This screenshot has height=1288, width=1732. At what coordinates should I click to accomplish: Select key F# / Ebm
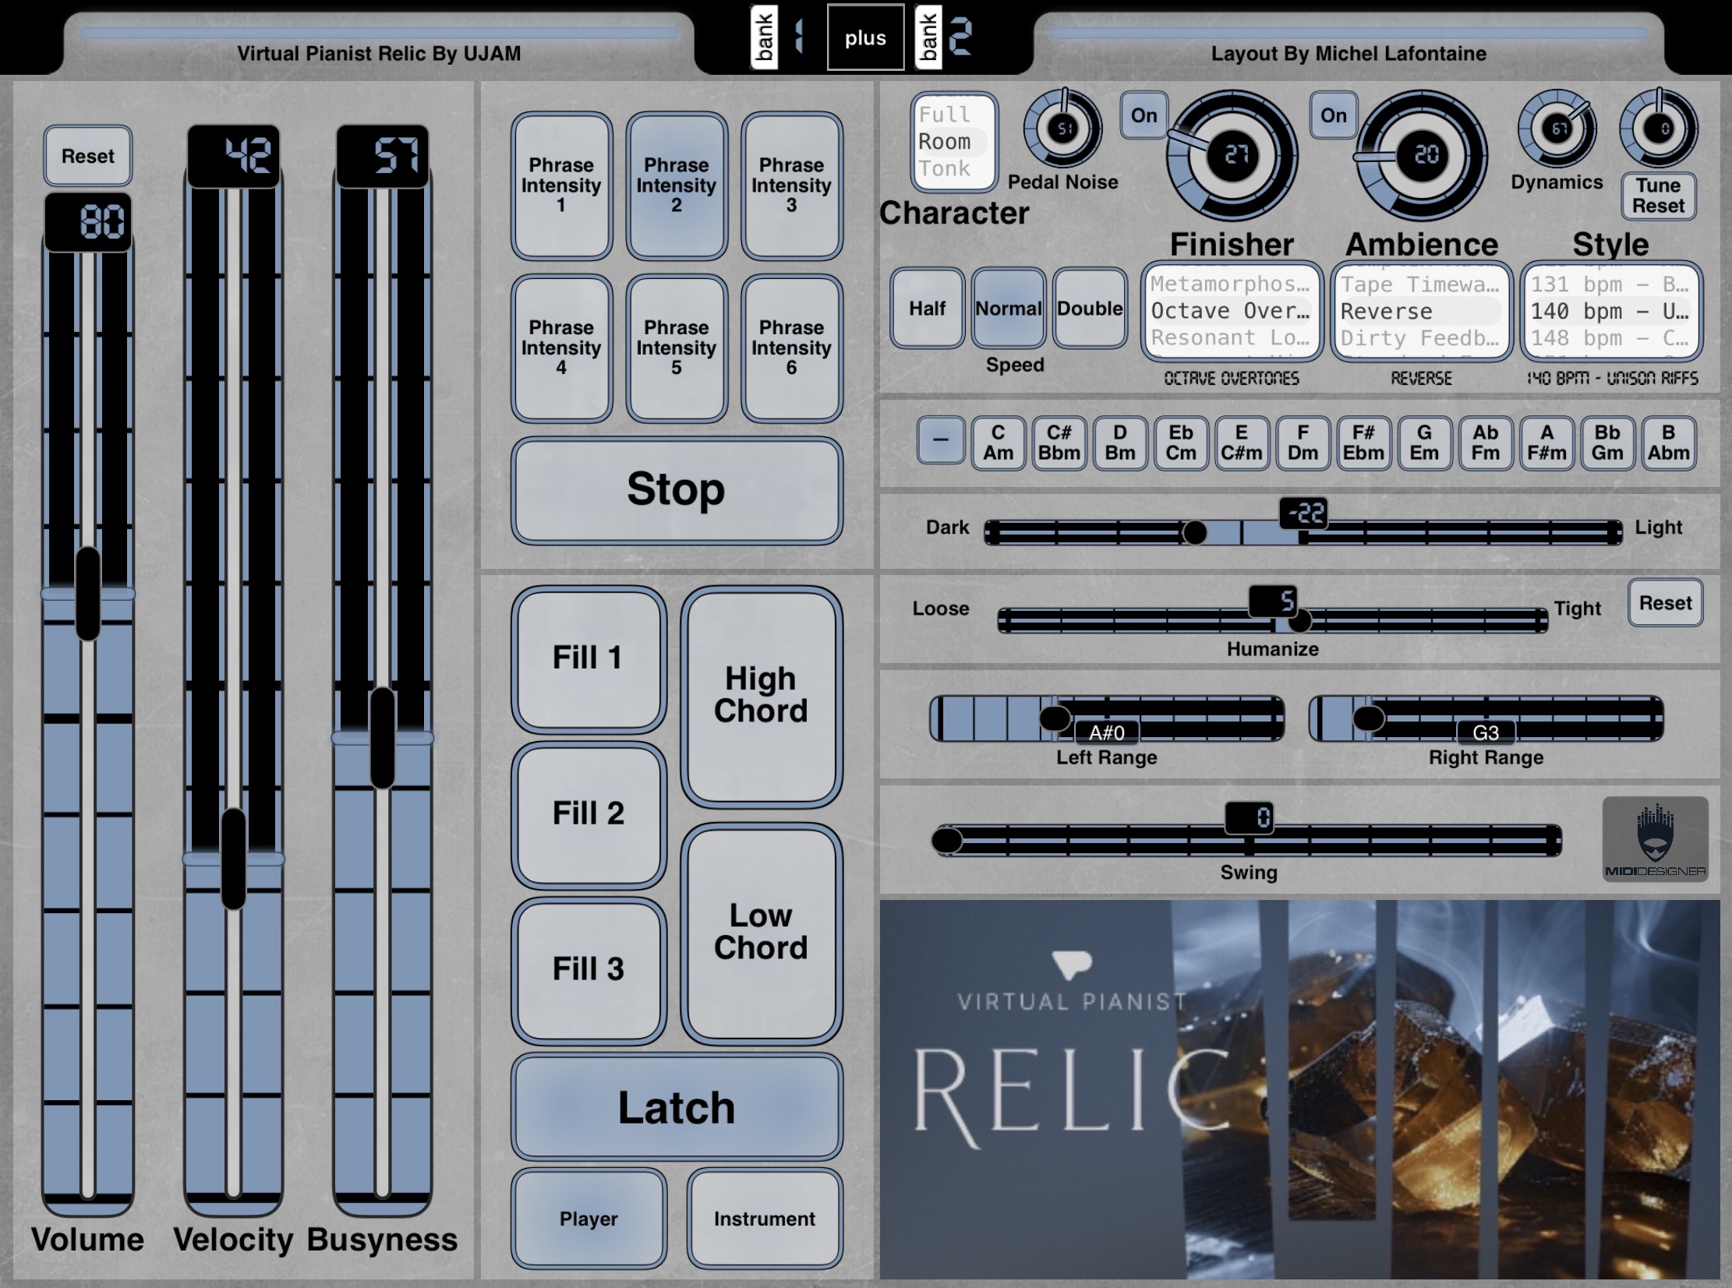click(x=1363, y=443)
